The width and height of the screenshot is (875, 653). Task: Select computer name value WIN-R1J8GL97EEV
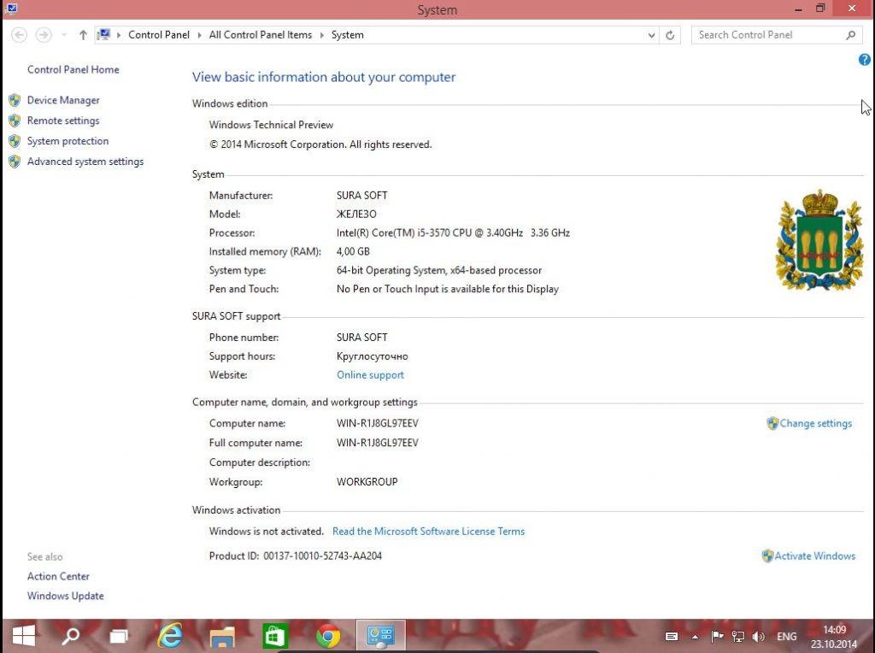377,424
